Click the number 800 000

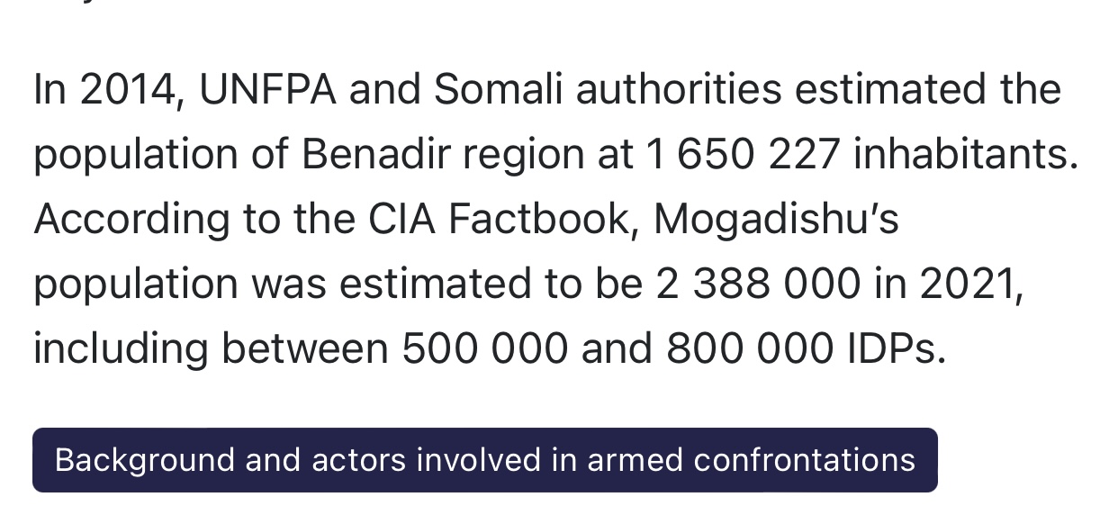pos(750,349)
